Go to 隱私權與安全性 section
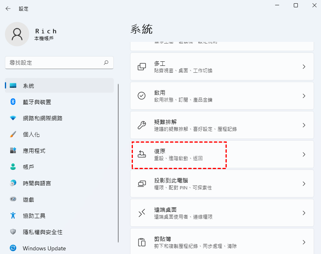Image resolution: width=321 pixels, height=254 pixels. tap(42, 232)
